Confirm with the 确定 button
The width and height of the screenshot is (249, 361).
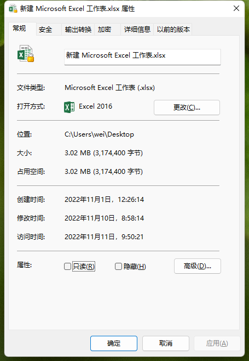[x=114, y=343]
